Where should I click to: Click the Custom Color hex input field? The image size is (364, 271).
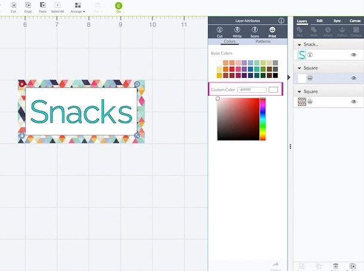[252, 90]
